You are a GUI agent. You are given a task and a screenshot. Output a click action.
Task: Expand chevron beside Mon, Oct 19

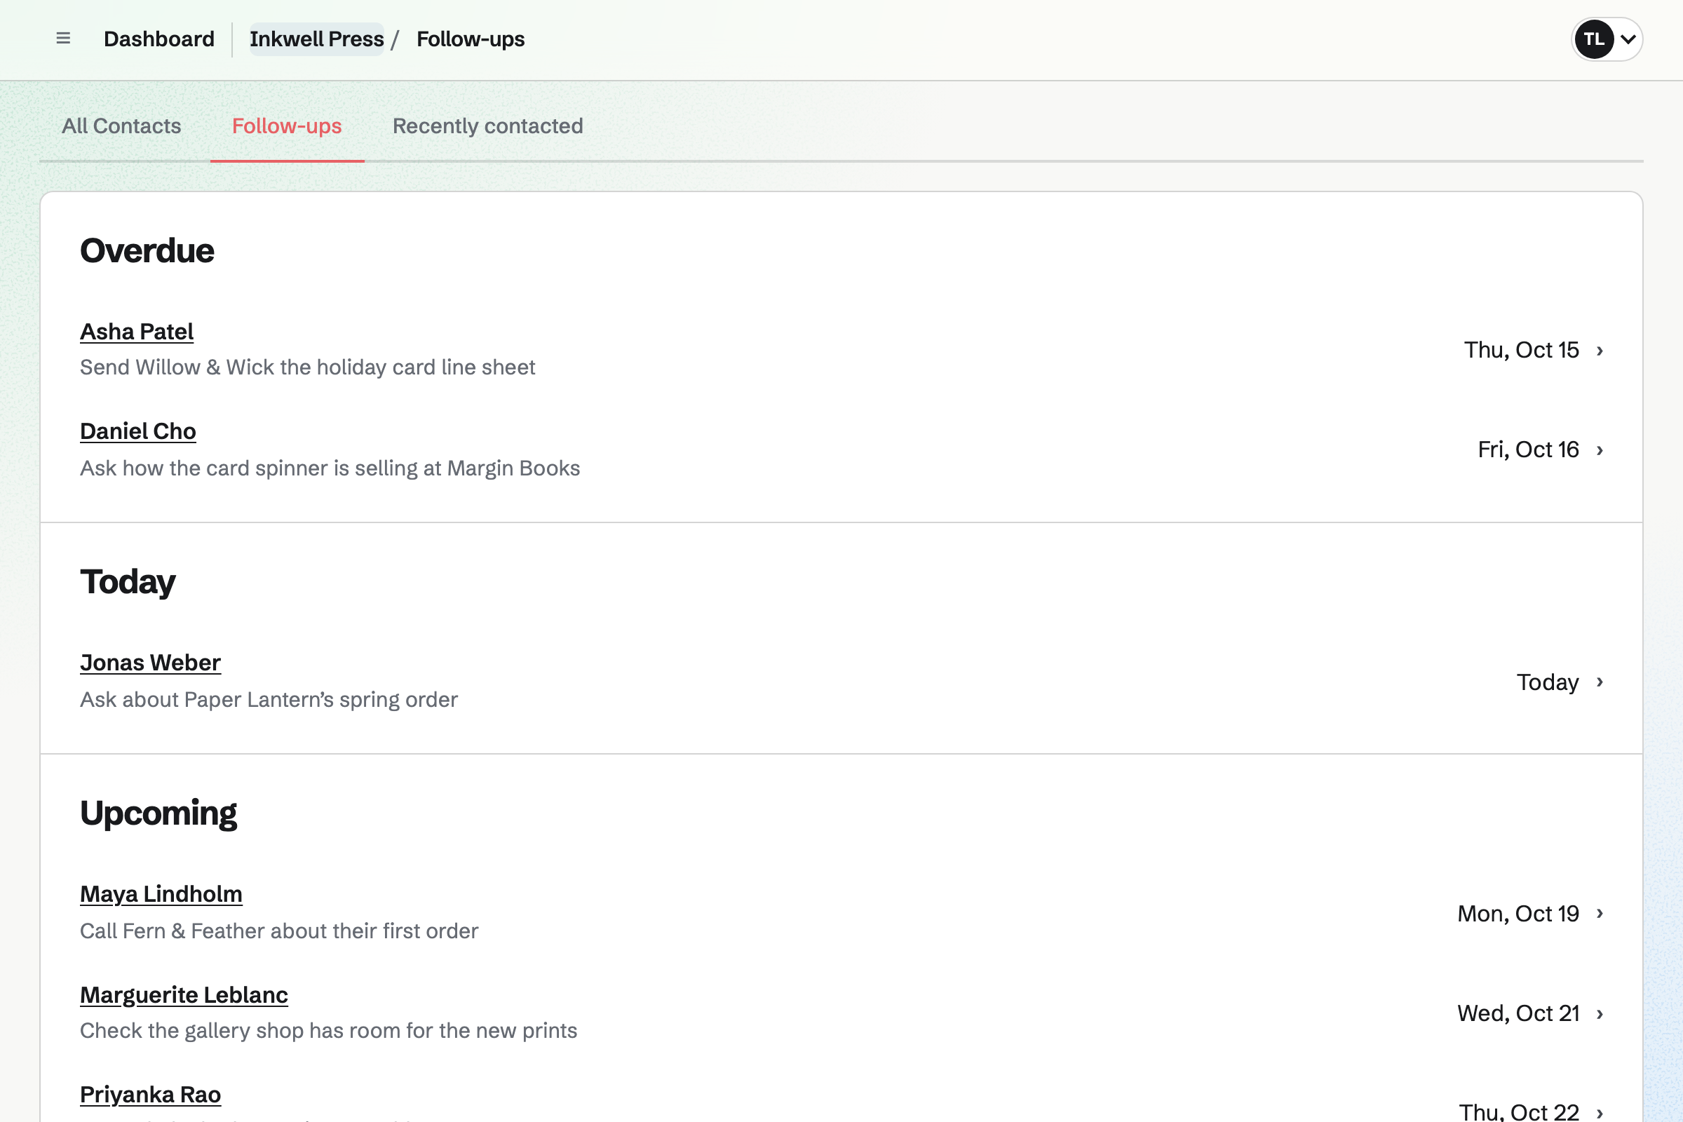1600,913
